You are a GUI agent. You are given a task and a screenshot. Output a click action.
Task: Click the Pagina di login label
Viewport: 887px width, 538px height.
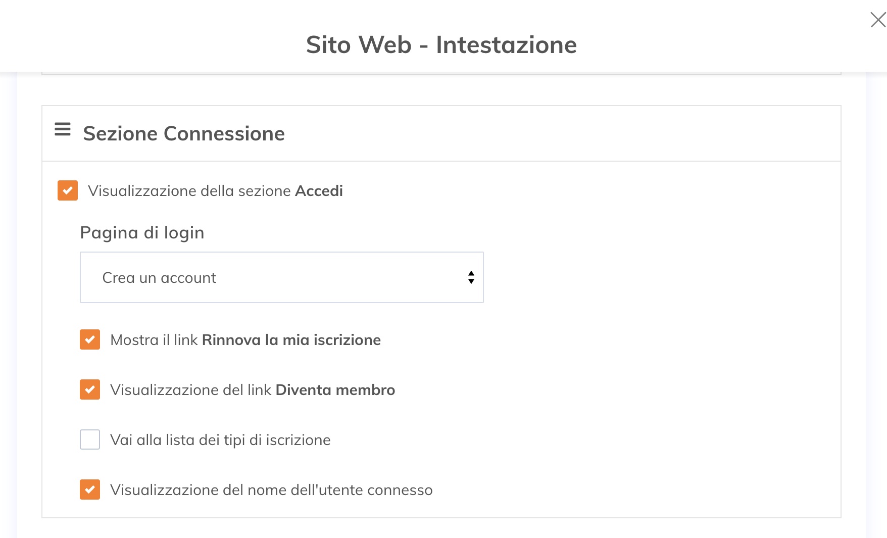(142, 232)
